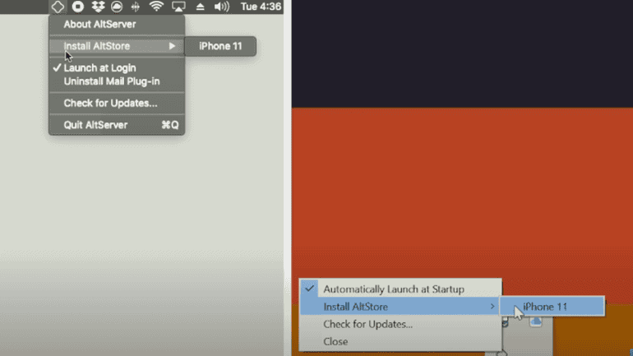Select iPhone 11 in macOS submenu
This screenshot has width=633, height=356.
tap(220, 46)
